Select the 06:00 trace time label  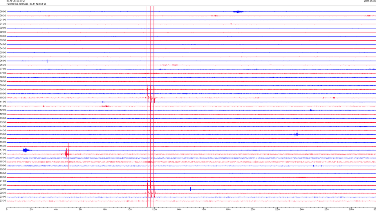[x=3, y=61]
